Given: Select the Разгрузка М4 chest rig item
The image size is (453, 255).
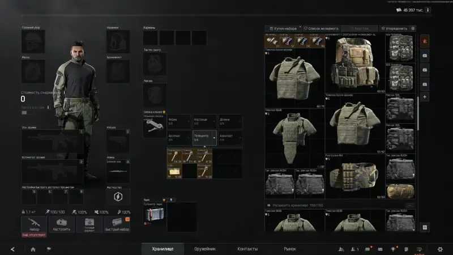Looking at the screenshot, I should click(x=356, y=176).
